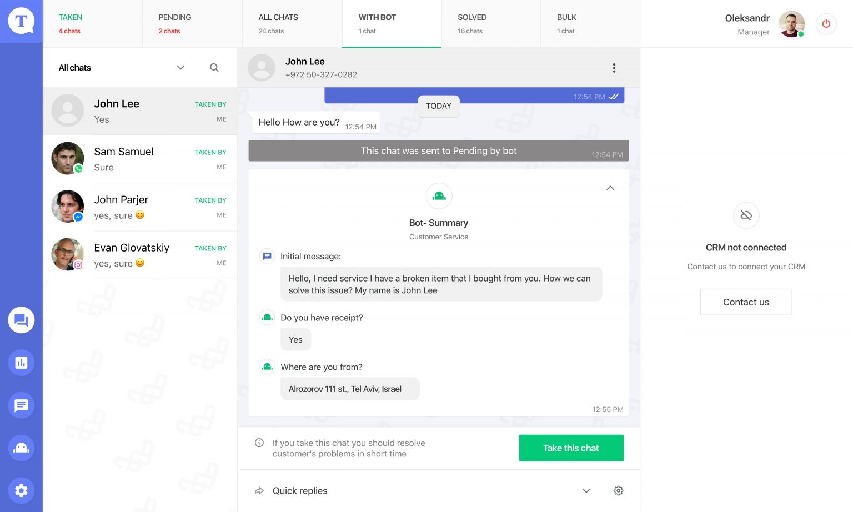
Task: Collapse the Bot-Summary panel
Action: [610, 188]
